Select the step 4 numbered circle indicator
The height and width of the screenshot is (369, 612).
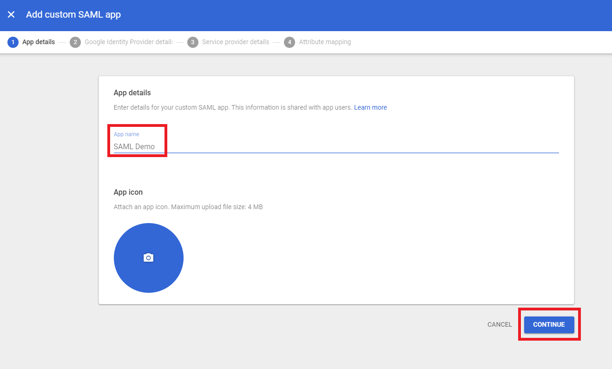[x=290, y=42]
